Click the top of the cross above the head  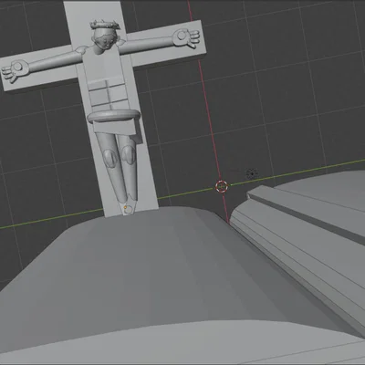coord(93,12)
